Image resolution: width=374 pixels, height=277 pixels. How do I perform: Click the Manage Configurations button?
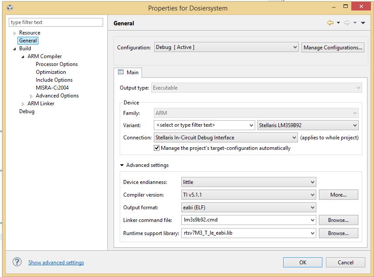point(332,48)
